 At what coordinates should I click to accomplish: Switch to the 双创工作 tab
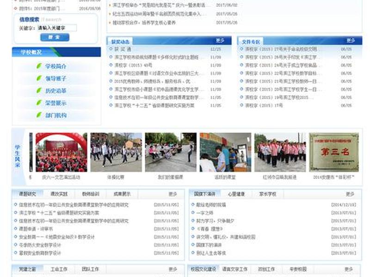(x=266, y=269)
